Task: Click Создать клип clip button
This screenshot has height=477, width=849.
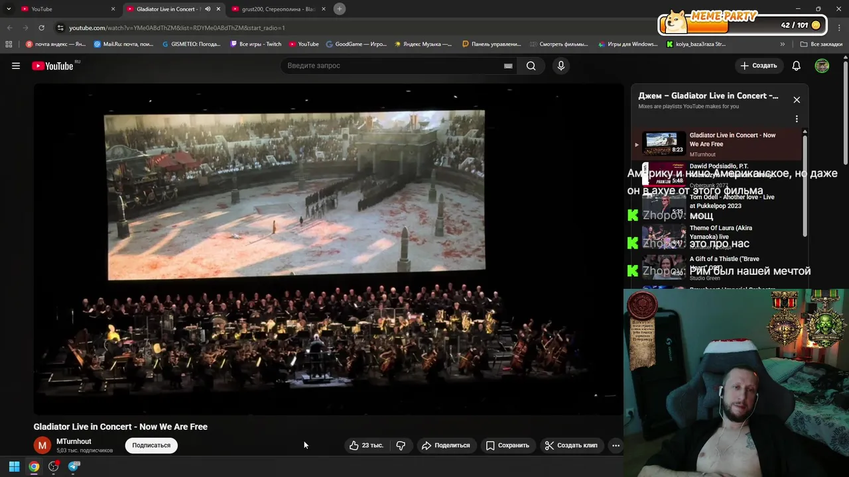Action: pos(571,445)
